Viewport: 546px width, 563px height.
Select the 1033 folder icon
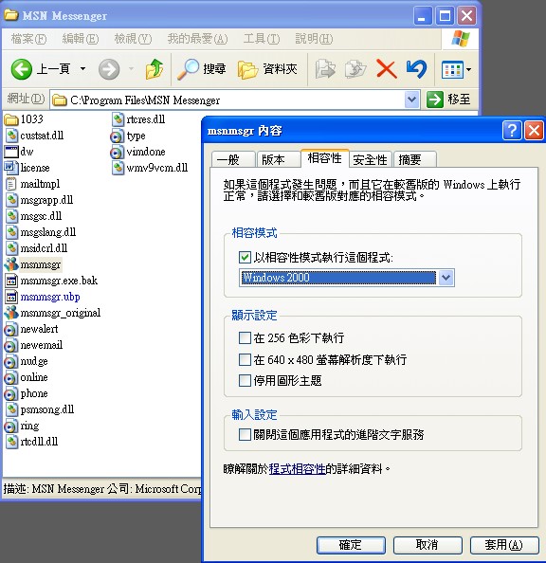click(x=11, y=118)
